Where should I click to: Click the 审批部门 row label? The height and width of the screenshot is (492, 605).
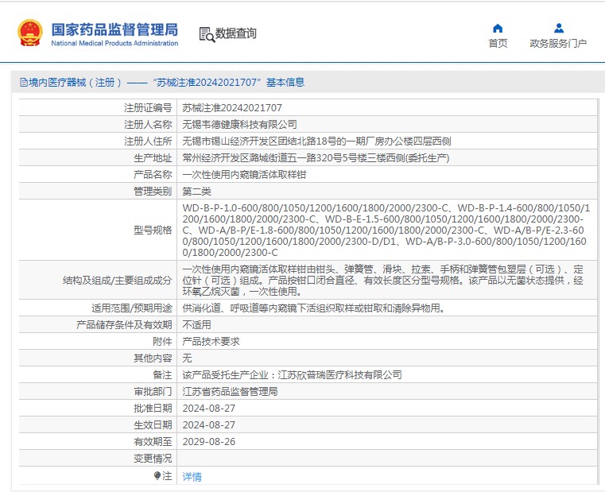pyautogui.click(x=153, y=392)
